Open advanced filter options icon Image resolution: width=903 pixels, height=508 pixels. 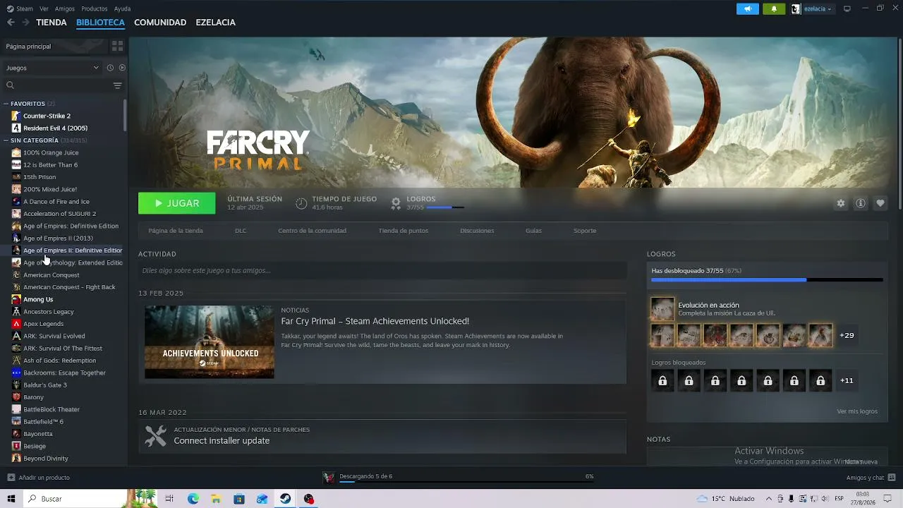click(x=117, y=85)
